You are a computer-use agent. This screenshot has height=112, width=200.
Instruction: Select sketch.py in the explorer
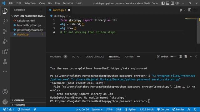(28, 35)
